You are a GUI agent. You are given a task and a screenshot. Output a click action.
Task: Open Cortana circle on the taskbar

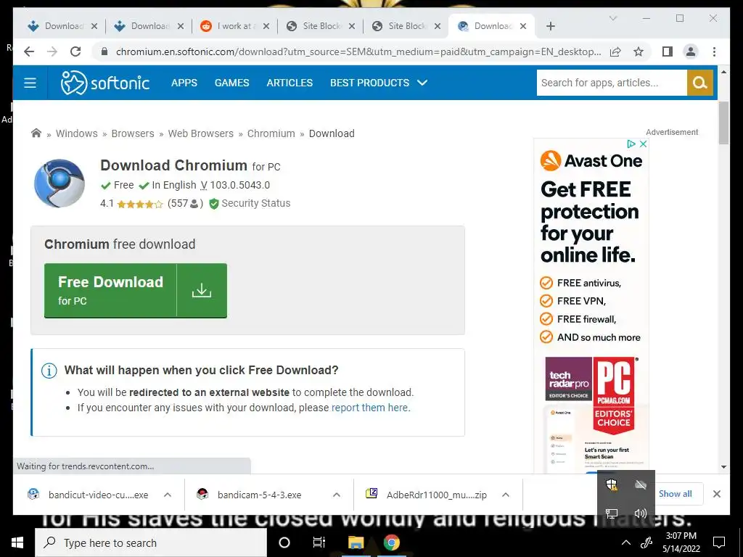pyautogui.click(x=284, y=542)
